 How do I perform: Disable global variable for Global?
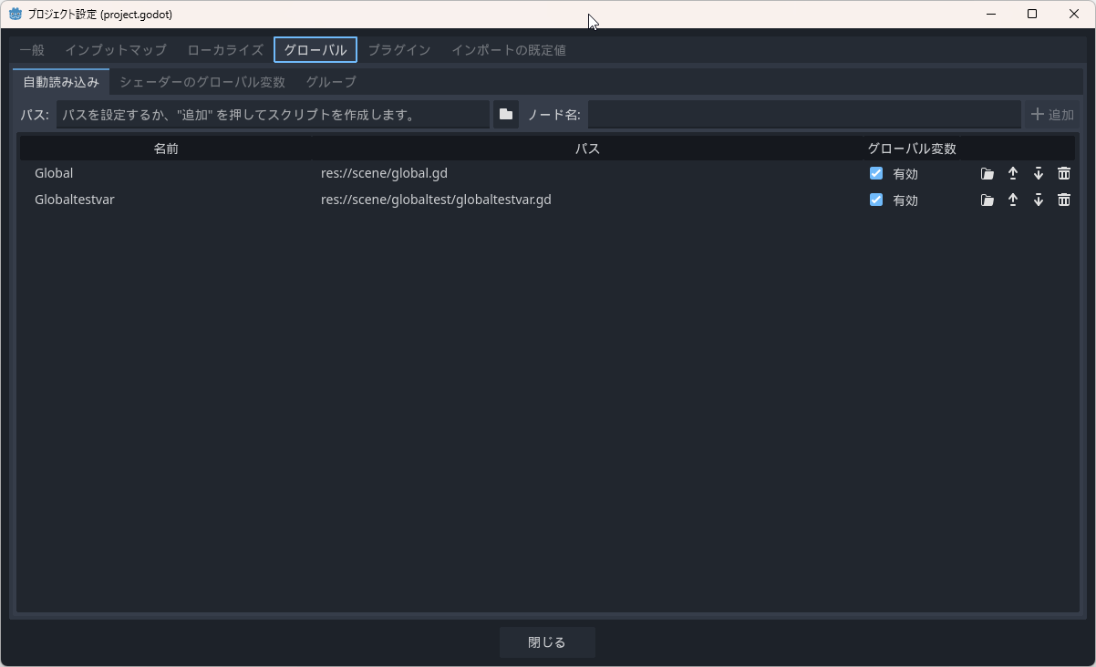(876, 173)
